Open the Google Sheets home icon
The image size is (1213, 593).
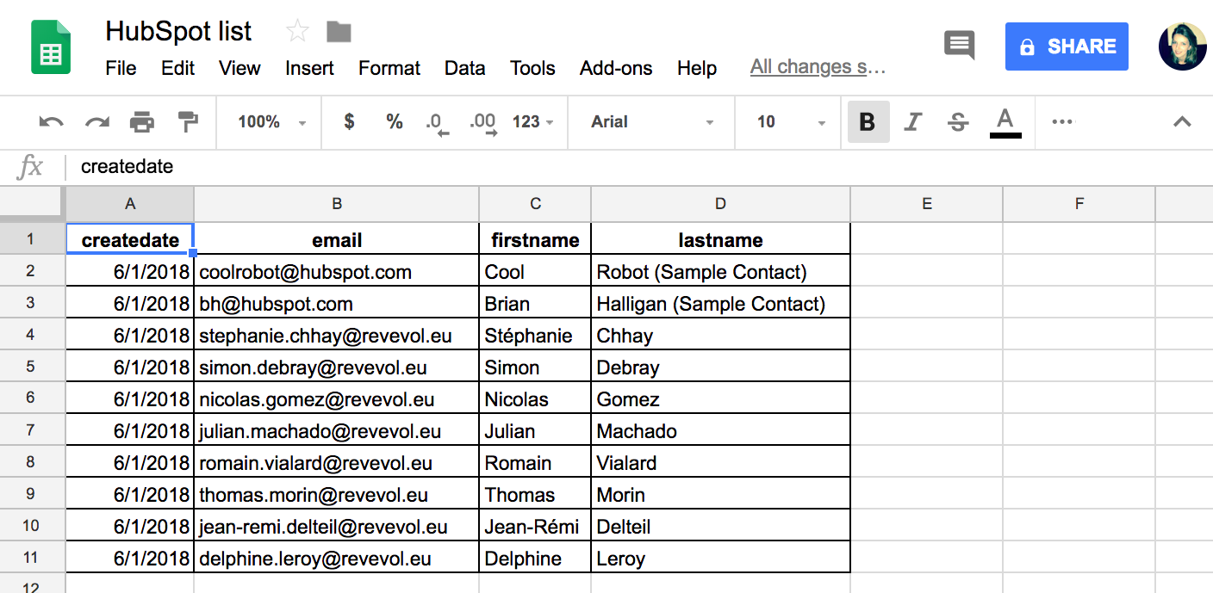(x=51, y=46)
